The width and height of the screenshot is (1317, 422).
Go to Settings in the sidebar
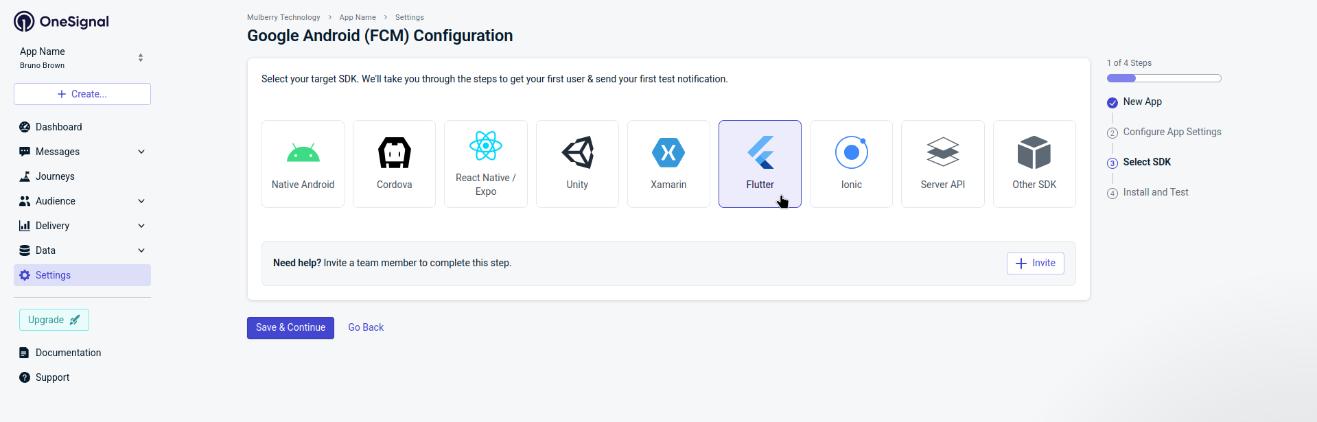pos(82,275)
